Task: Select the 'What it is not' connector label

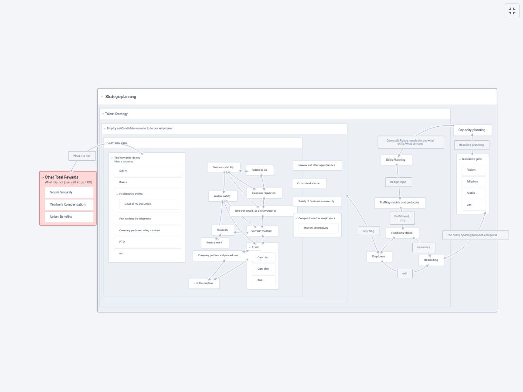Action: (82, 156)
